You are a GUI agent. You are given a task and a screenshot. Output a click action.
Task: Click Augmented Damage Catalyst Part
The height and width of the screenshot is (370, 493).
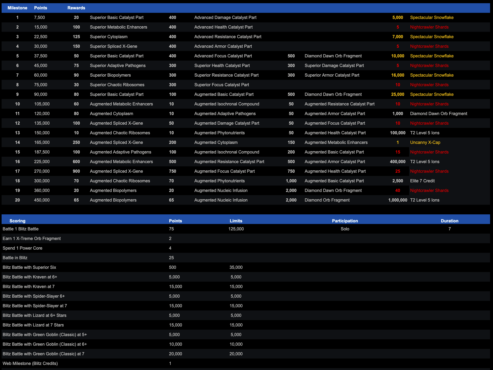(x=226, y=123)
